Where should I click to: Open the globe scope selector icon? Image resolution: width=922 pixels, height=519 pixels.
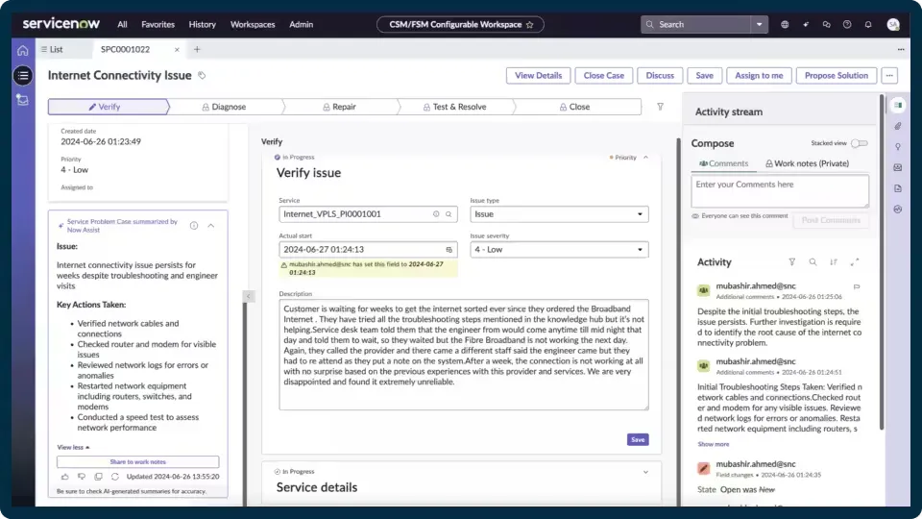pos(785,24)
